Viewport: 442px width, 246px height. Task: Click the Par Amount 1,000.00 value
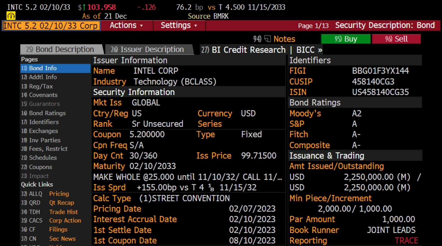399,219
